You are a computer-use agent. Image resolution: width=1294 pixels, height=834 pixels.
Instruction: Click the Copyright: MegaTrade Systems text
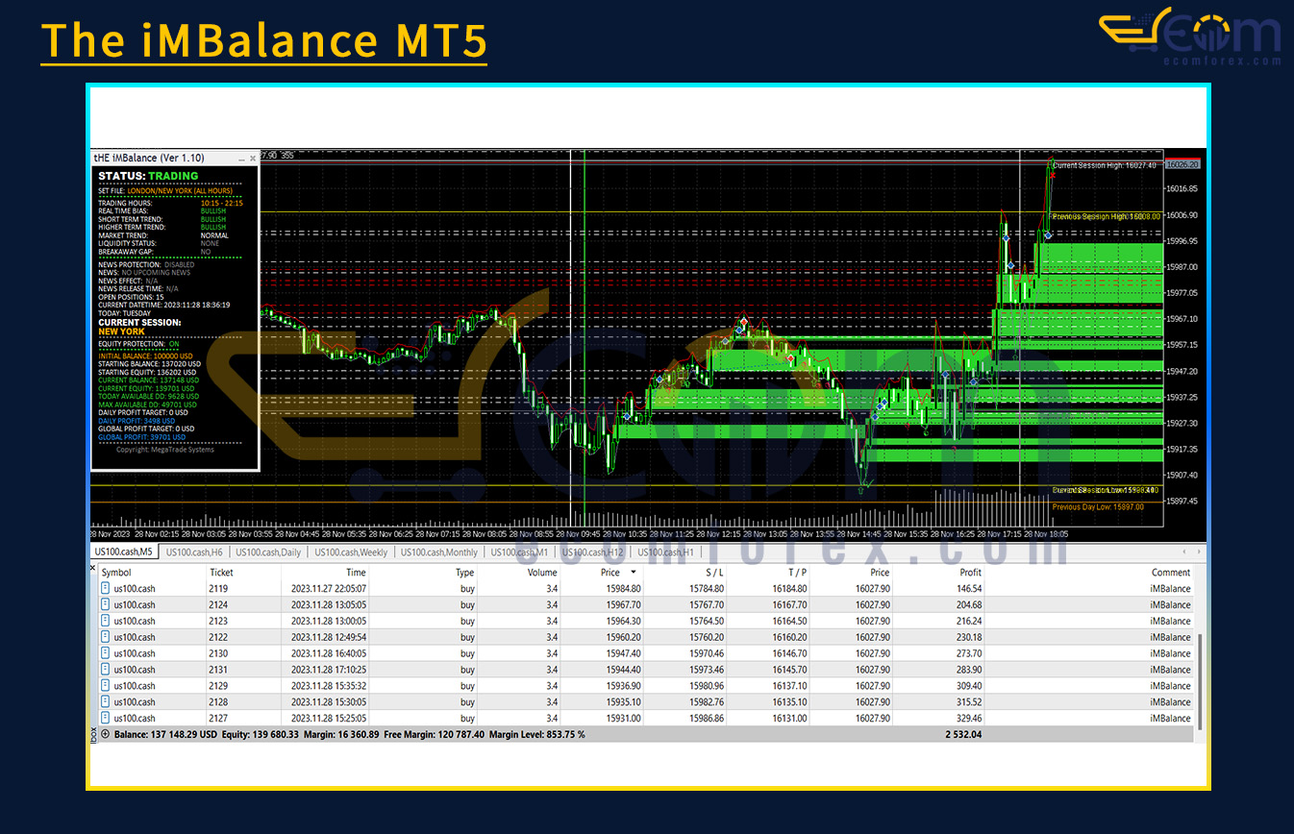click(165, 450)
